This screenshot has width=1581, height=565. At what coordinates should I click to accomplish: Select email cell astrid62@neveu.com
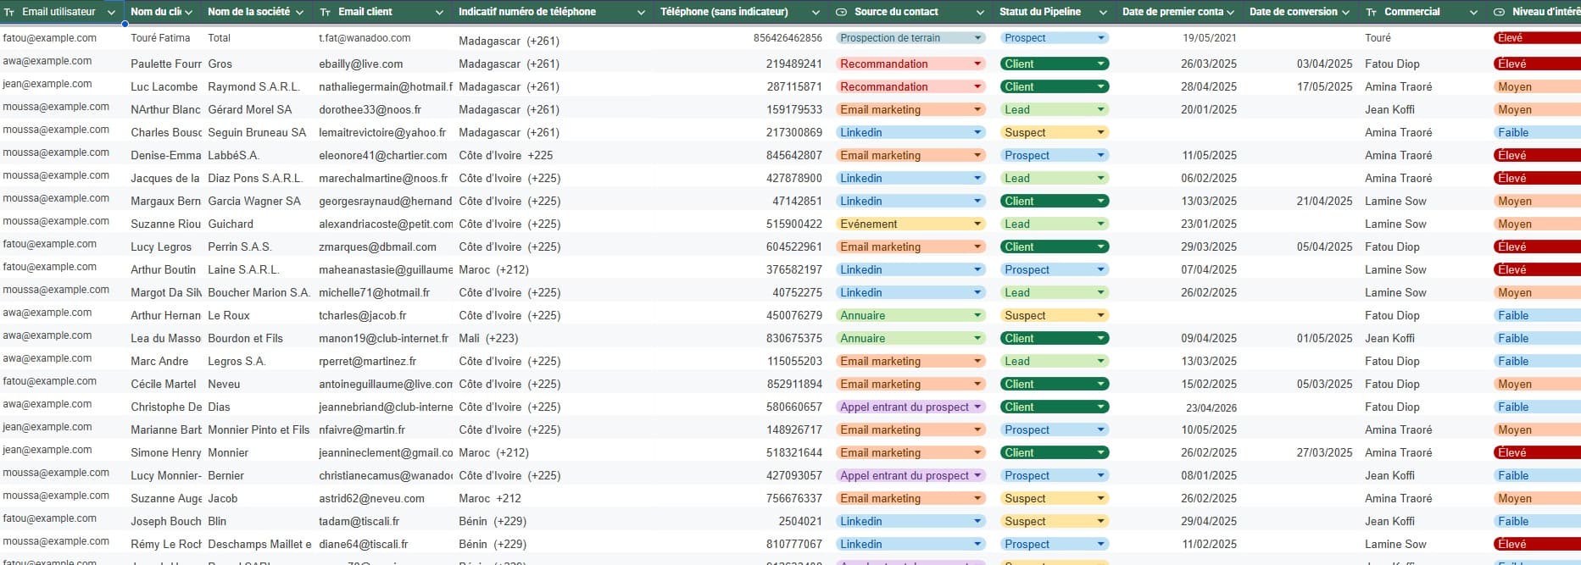click(371, 498)
